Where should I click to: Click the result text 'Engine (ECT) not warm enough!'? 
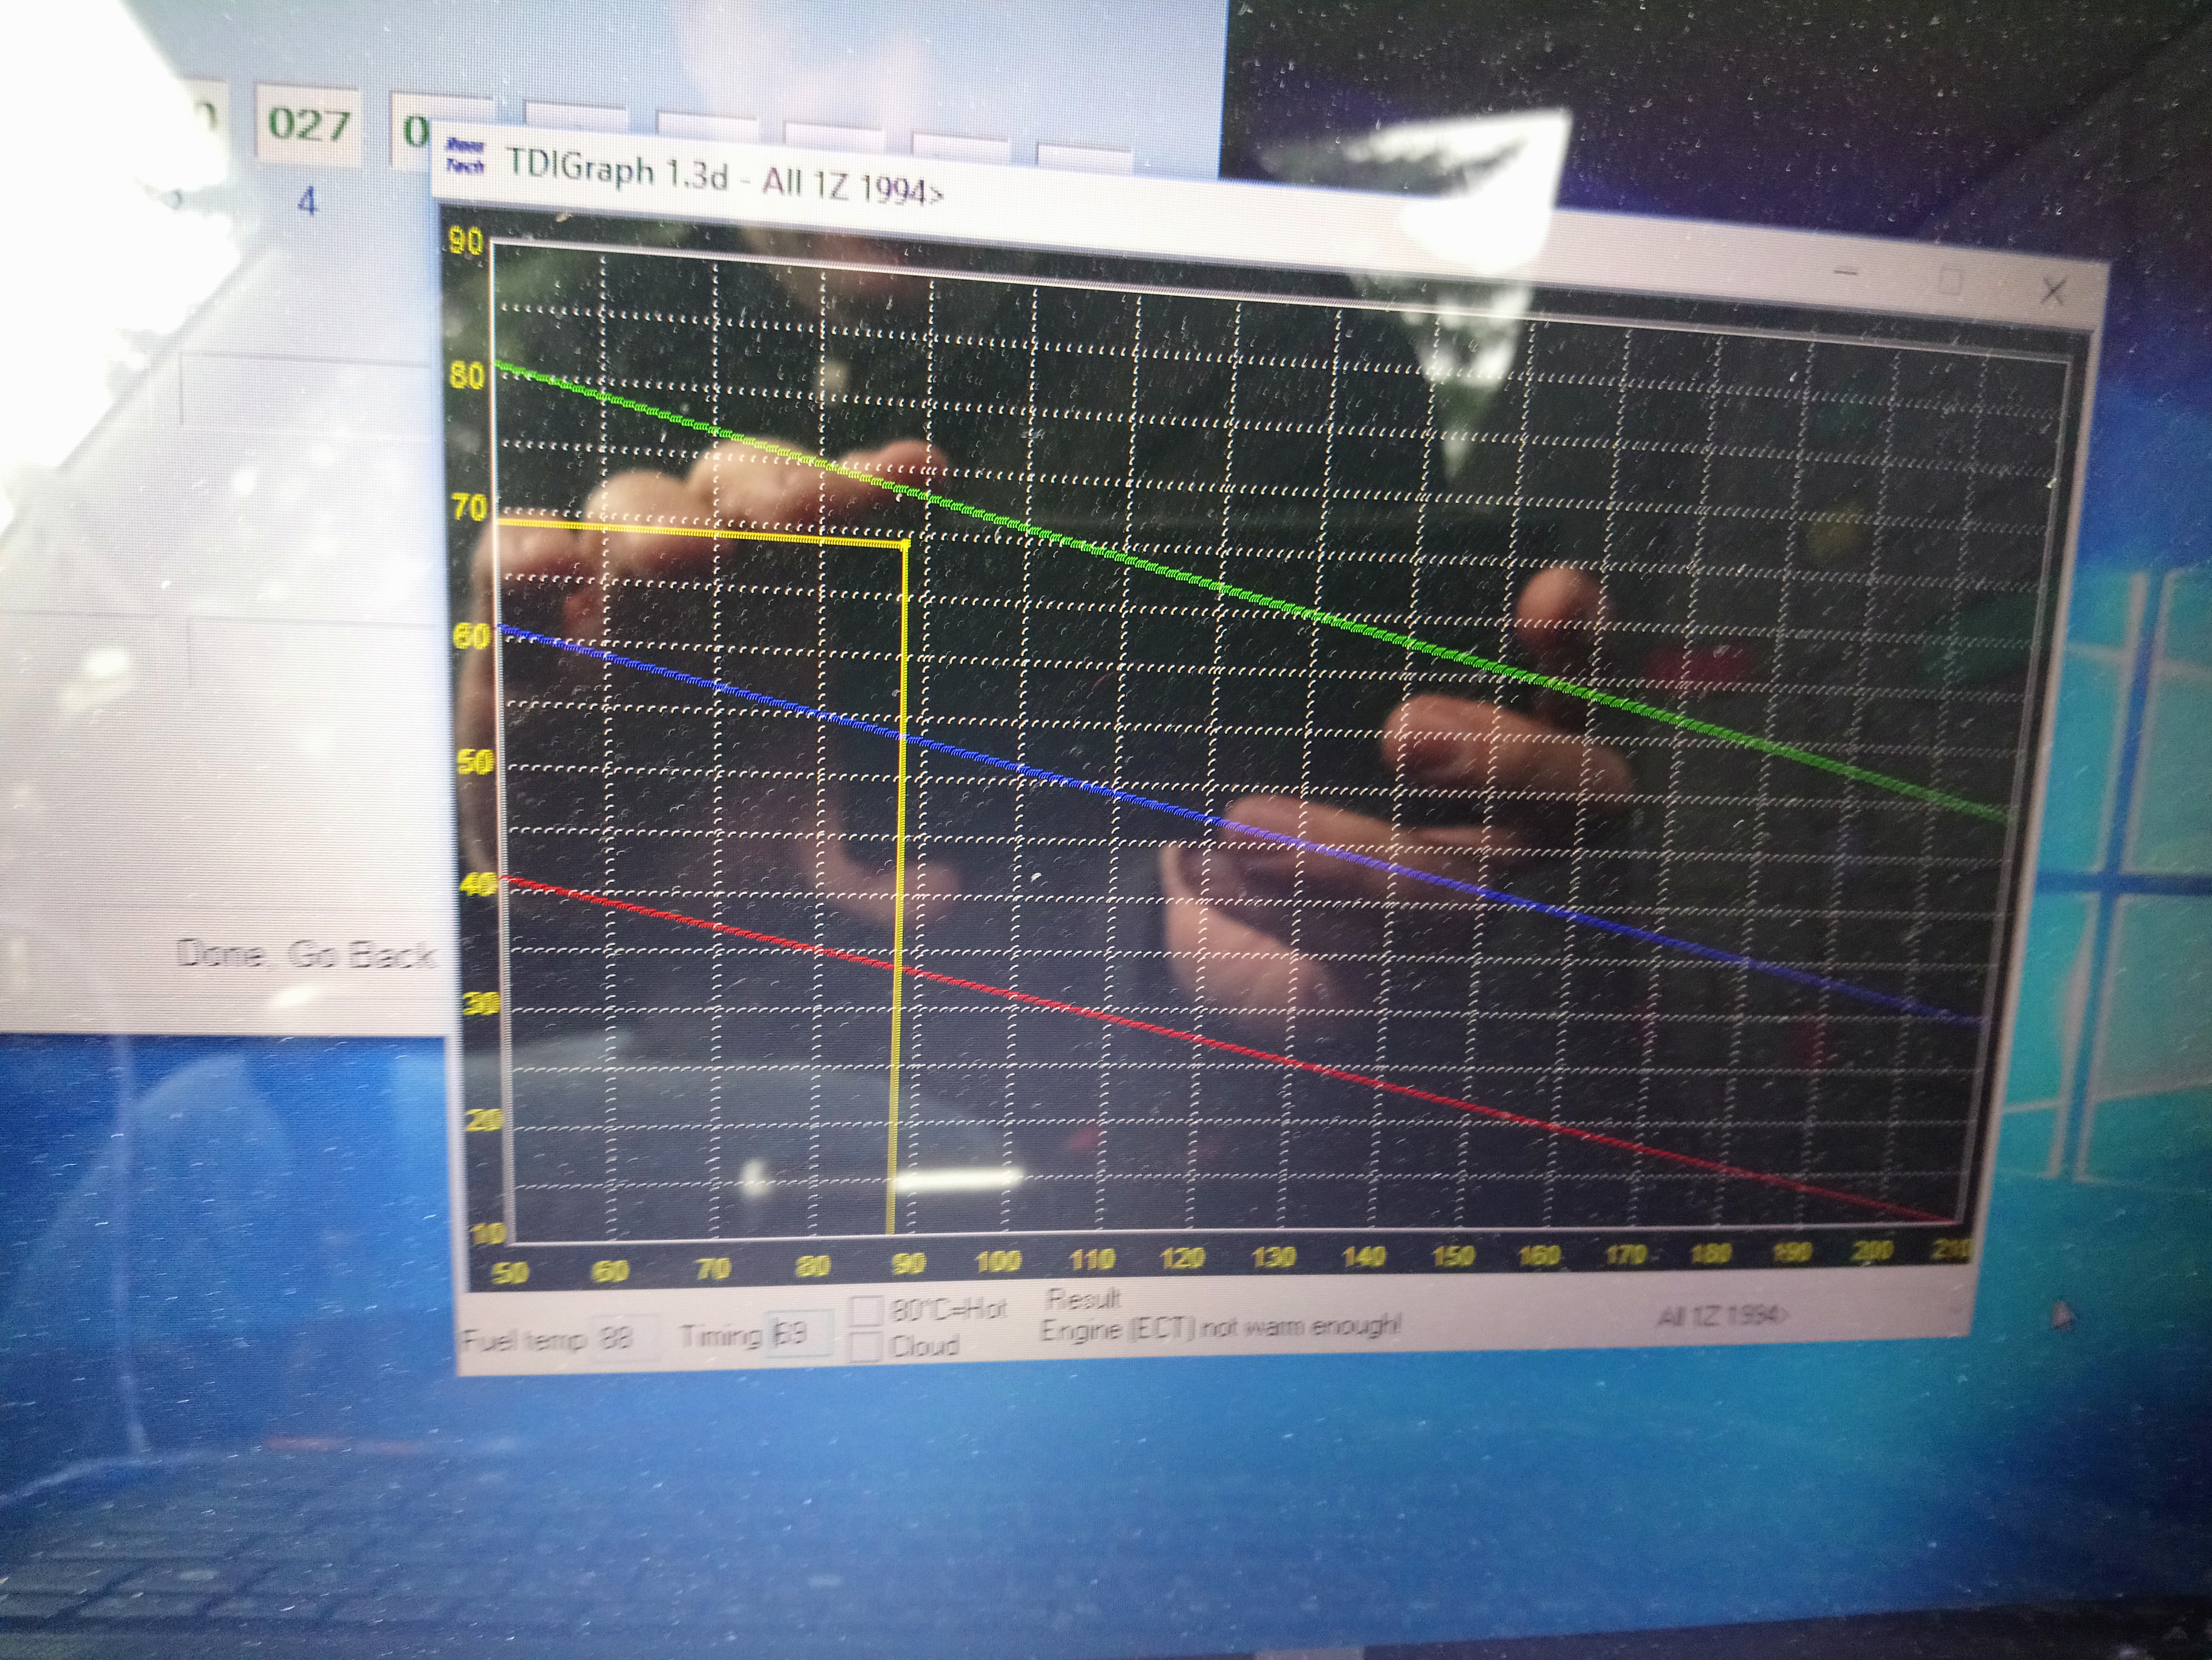point(1221,1328)
